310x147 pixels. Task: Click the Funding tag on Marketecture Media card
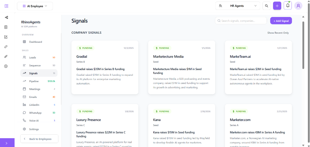(x=162, y=48)
